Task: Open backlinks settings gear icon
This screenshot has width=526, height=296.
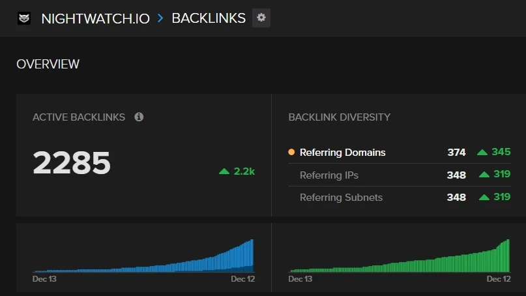Action: click(261, 18)
